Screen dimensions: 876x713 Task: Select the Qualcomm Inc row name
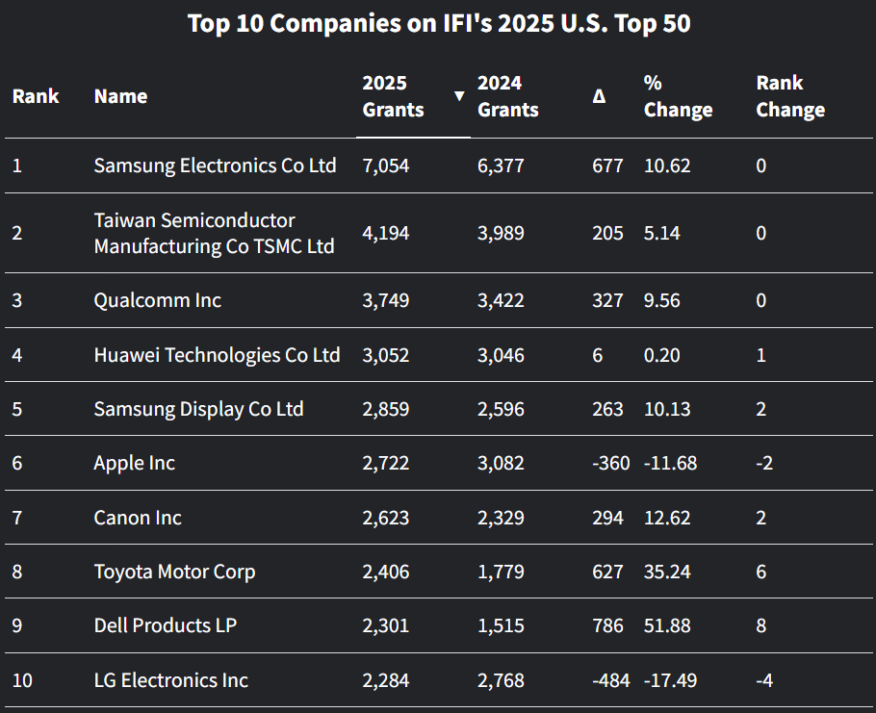(x=157, y=300)
